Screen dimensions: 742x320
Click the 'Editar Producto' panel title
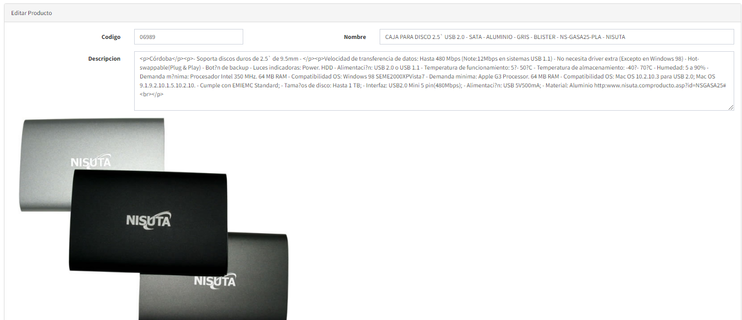32,13
